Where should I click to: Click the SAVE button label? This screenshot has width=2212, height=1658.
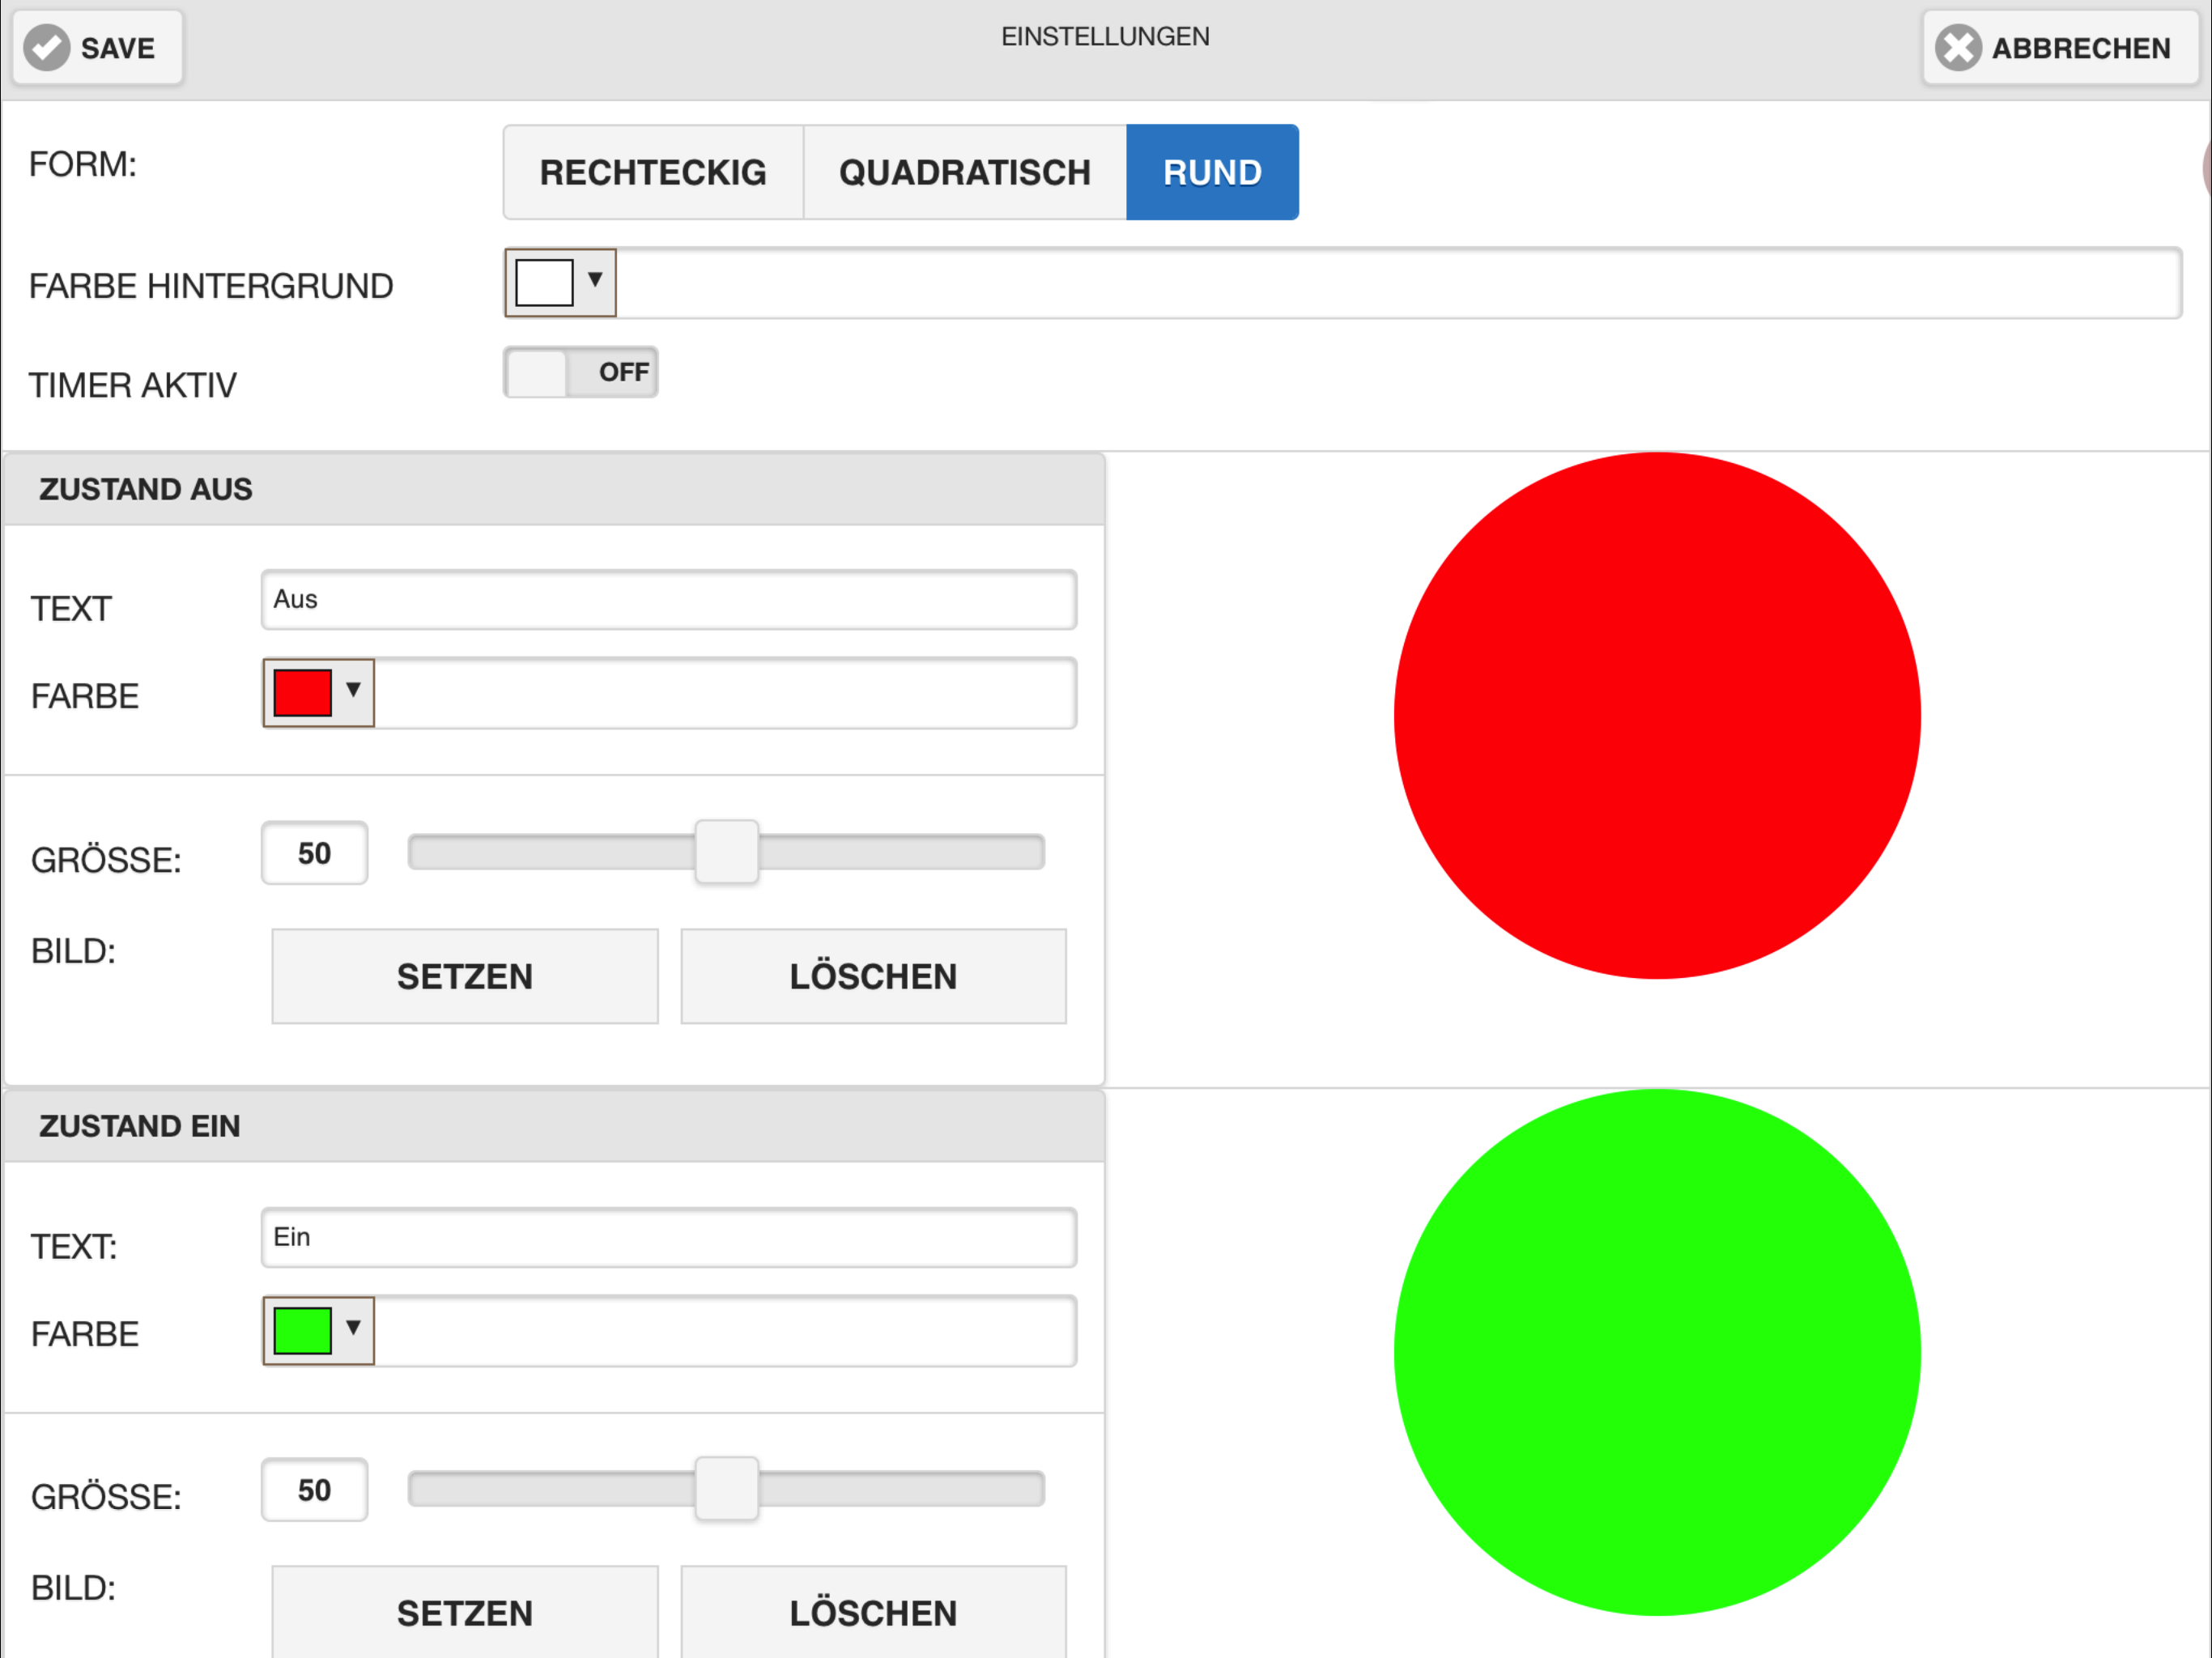118,48
